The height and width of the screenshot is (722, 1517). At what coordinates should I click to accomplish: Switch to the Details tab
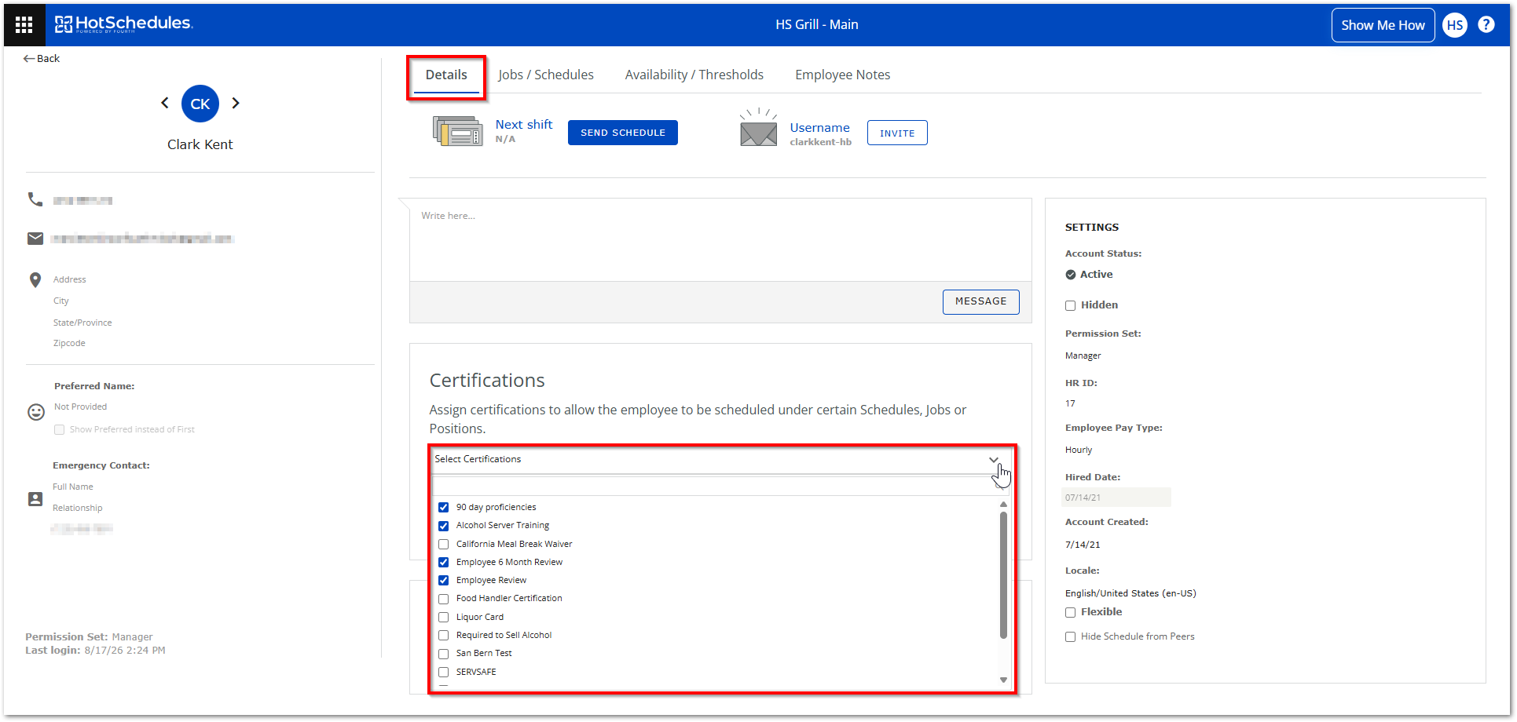(446, 75)
